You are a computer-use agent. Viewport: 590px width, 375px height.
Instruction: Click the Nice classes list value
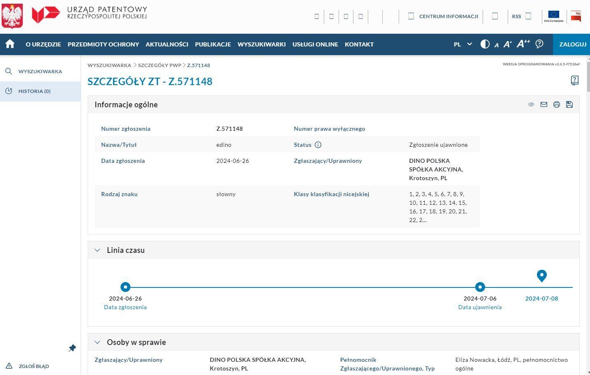pos(438,207)
